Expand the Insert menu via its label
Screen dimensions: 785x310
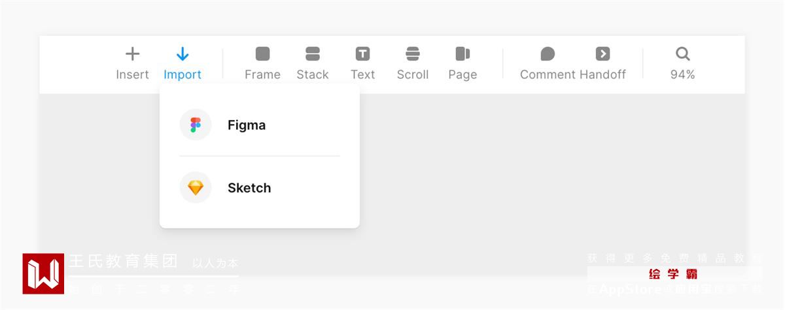pyautogui.click(x=133, y=74)
